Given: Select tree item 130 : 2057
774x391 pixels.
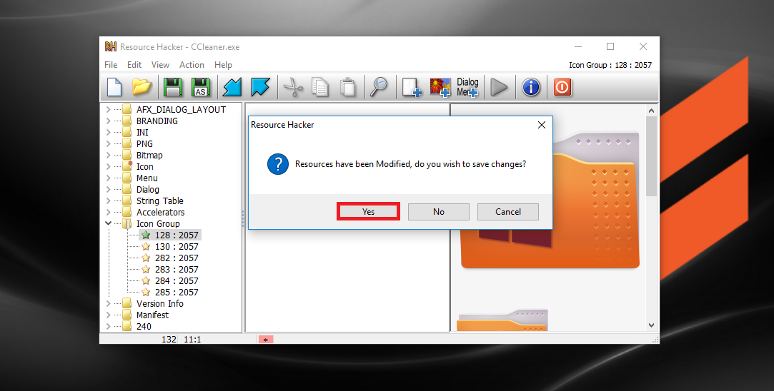Looking at the screenshot, I should (x=170, y=247).
